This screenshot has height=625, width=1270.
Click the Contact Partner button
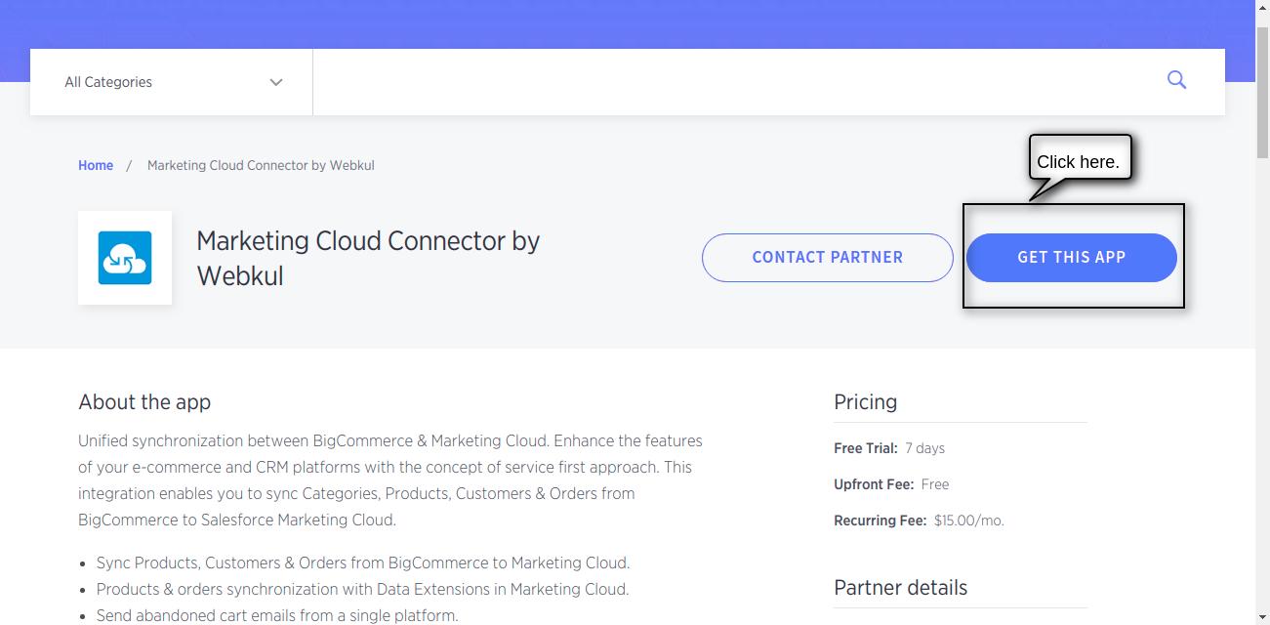click(828, 258)
